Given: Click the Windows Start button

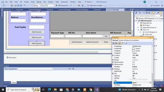Looking at the screenshot, I should pyautogui.click(x=3, y=90).
